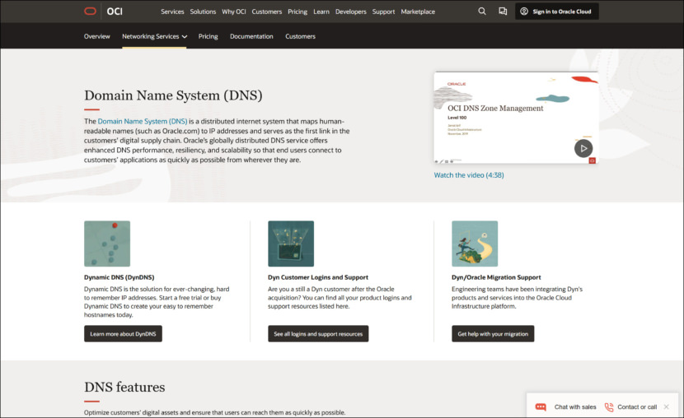Click See all logins and support resources
This screenshot has width=684, height=418.
[318, 334]
